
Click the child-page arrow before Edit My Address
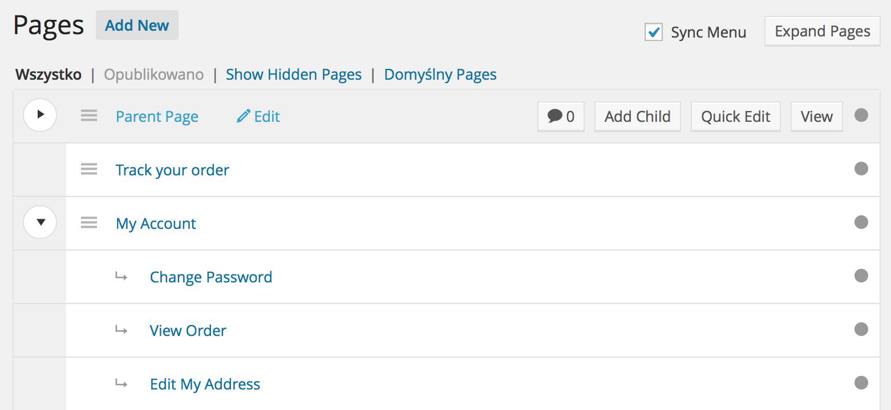[x=121, y=383]
